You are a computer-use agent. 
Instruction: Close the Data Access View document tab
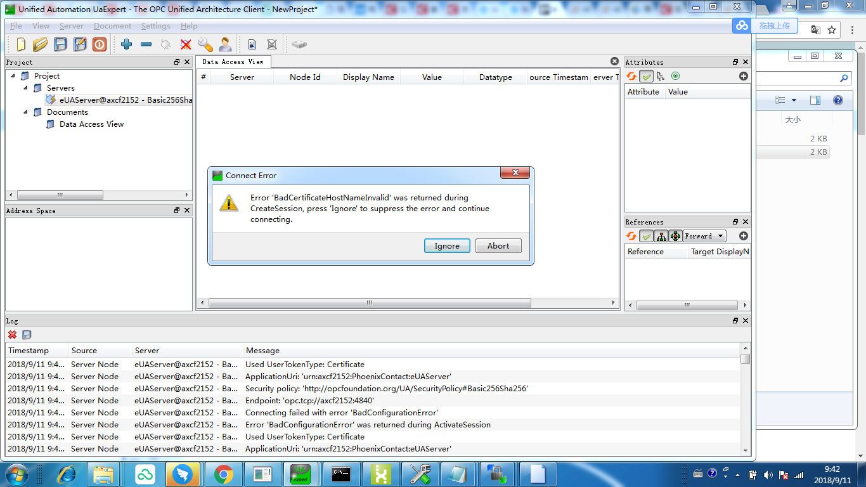[x=614, y=62]
